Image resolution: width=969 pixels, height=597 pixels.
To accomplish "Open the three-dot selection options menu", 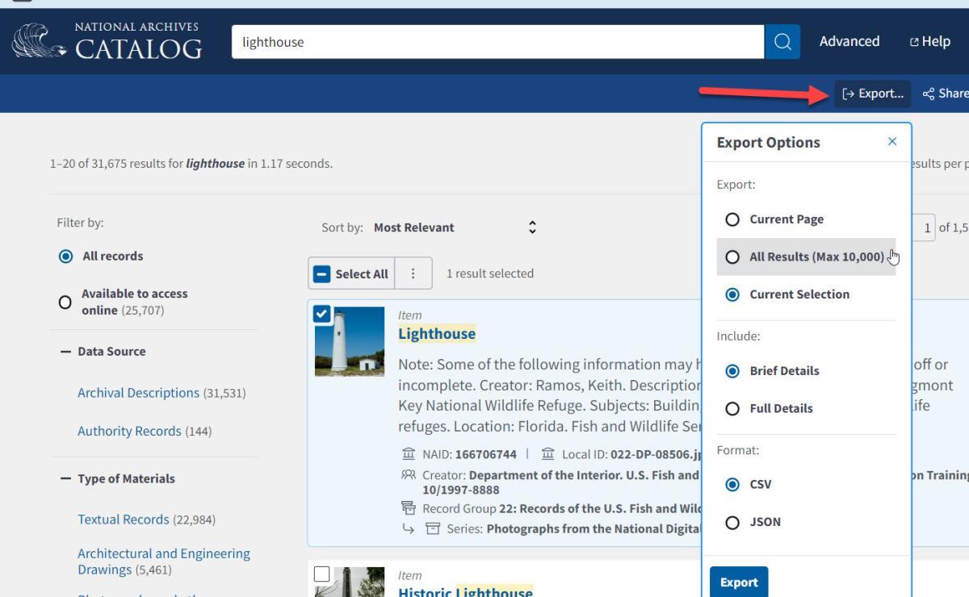I will pos(413,273).
